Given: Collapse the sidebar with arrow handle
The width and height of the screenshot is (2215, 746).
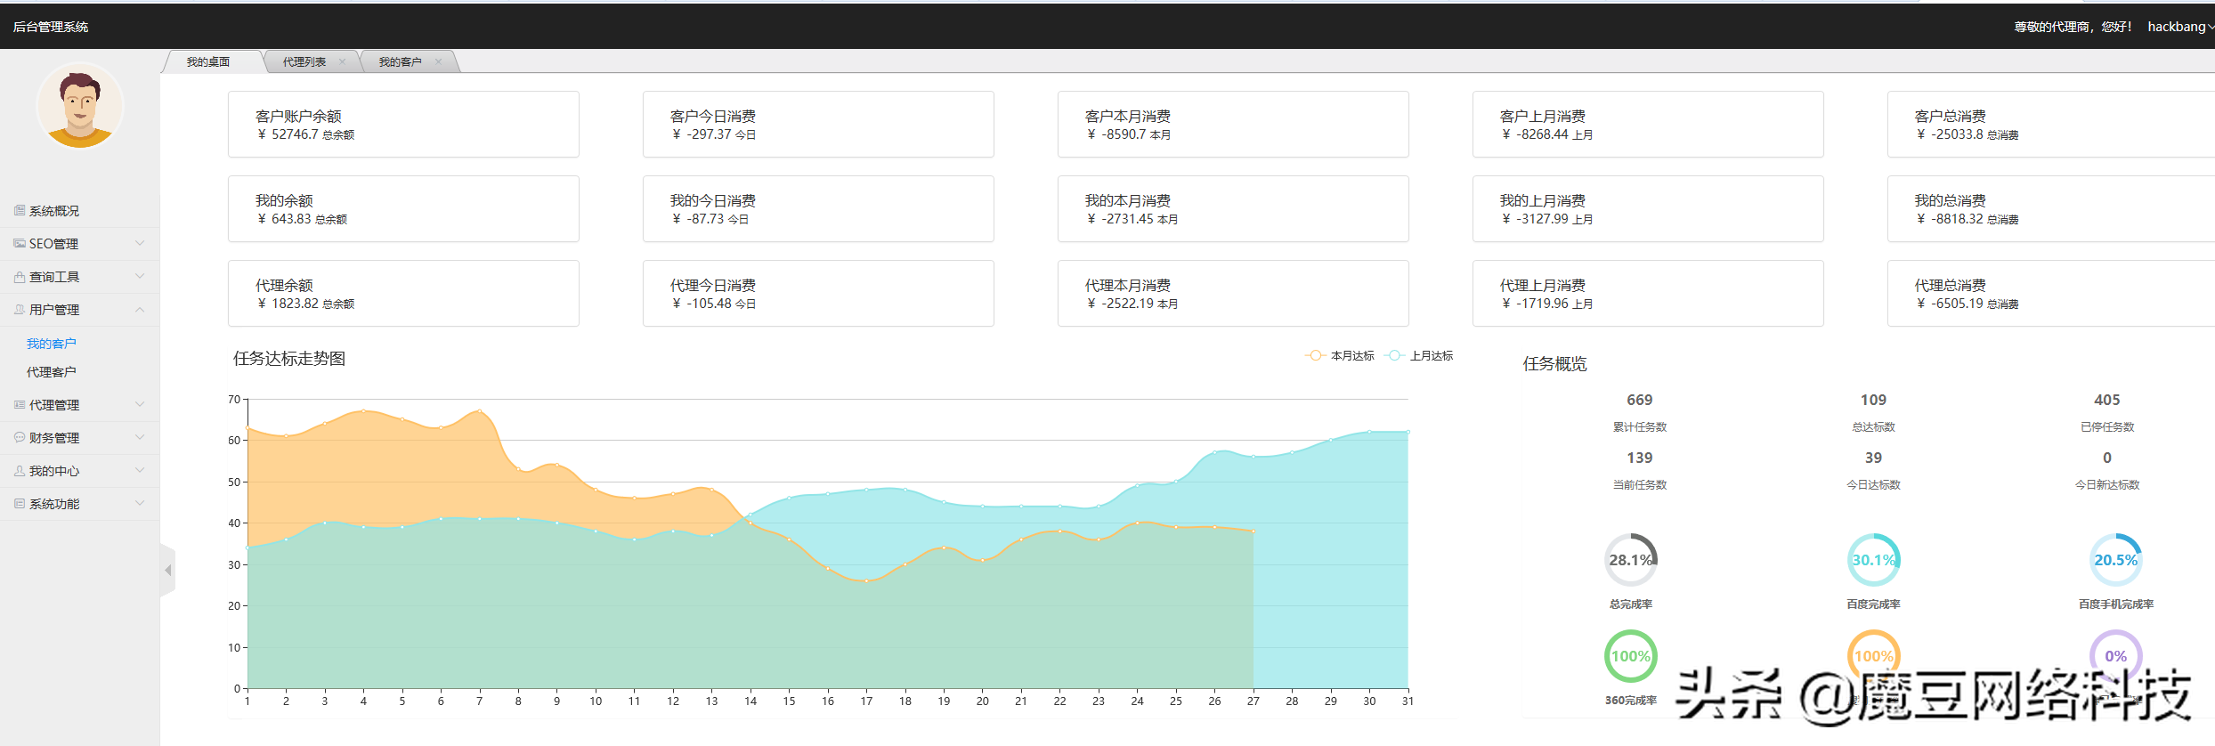Looking at the screenshot, I should point(167,570).
